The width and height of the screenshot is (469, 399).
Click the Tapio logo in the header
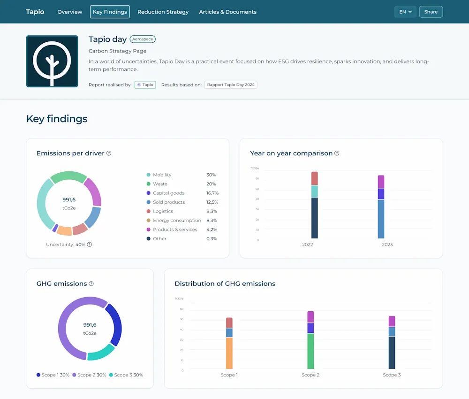[x=35, y=12]
